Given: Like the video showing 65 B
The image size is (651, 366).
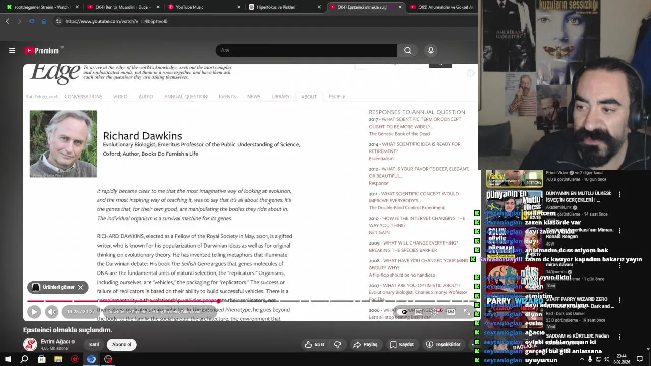Looking at the screenshot, I should (x=314, y=344).
